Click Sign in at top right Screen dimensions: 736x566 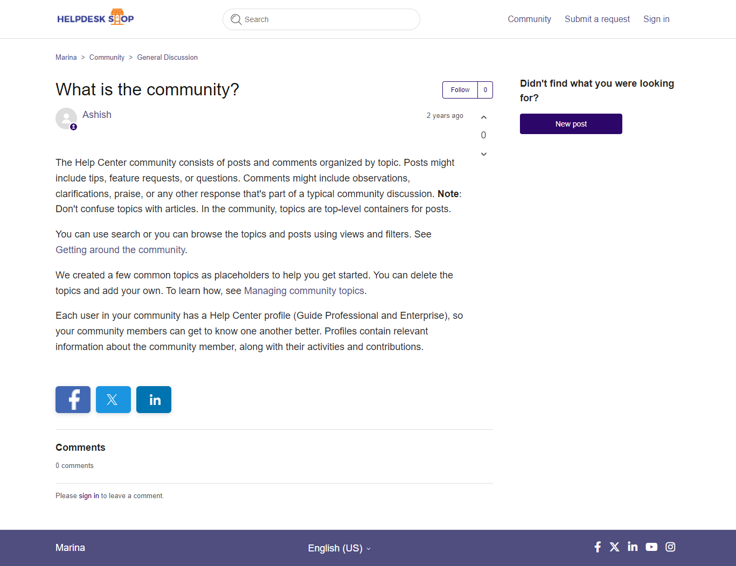point(656,19)
